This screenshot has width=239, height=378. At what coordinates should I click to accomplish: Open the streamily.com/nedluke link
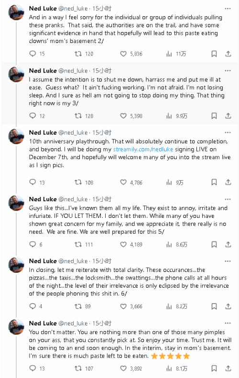point(143,149)
